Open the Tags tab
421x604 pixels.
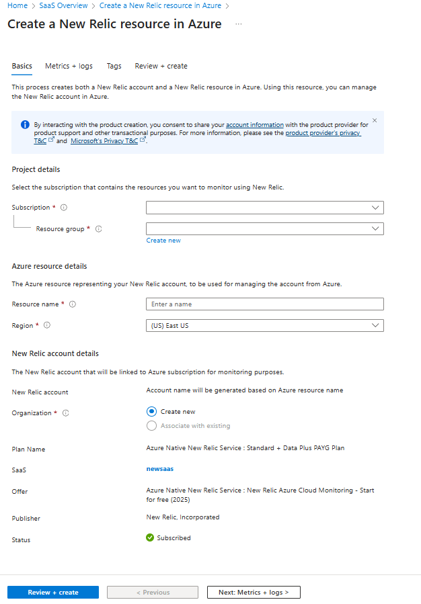pos(114,66)
